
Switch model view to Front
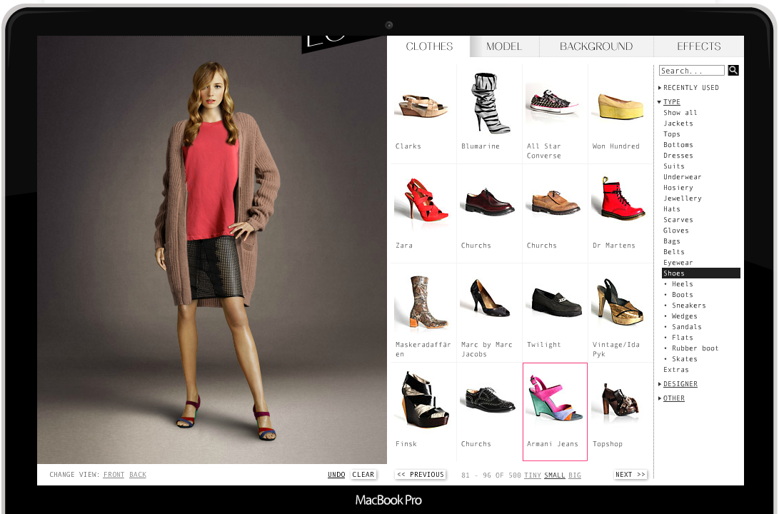coord(114,475)
